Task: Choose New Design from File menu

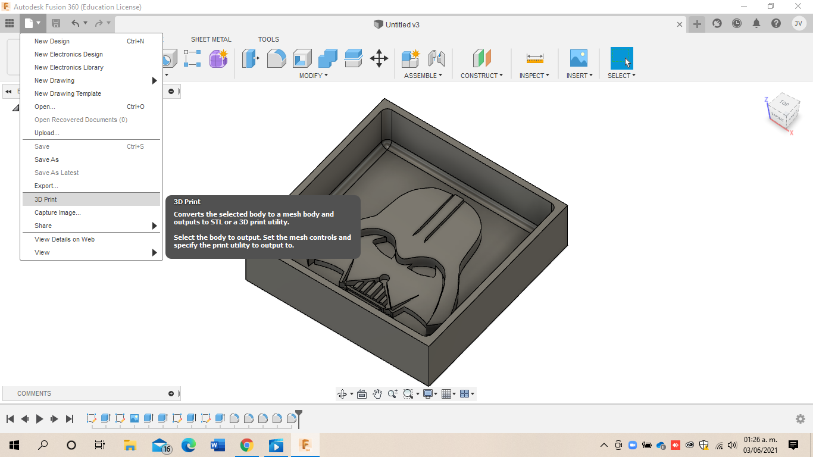Action: point(91,41)
